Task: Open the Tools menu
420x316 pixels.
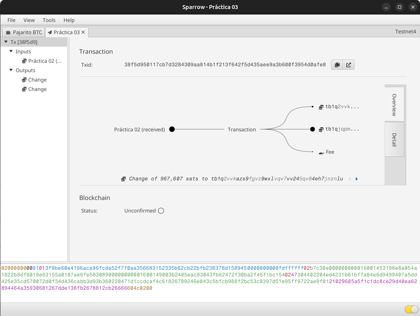Action: click(49, 20)
